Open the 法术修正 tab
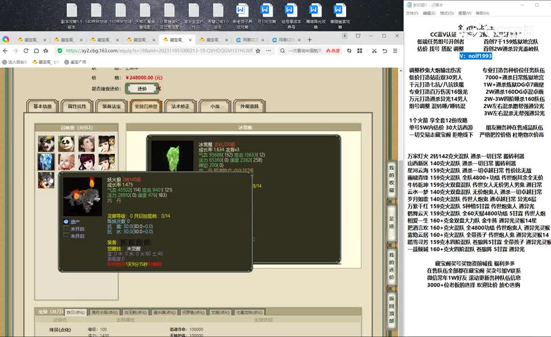 tap(180, 106)
